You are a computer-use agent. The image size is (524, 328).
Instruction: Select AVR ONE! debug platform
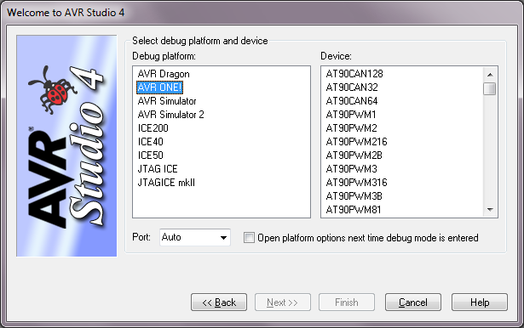click(159, 88)
